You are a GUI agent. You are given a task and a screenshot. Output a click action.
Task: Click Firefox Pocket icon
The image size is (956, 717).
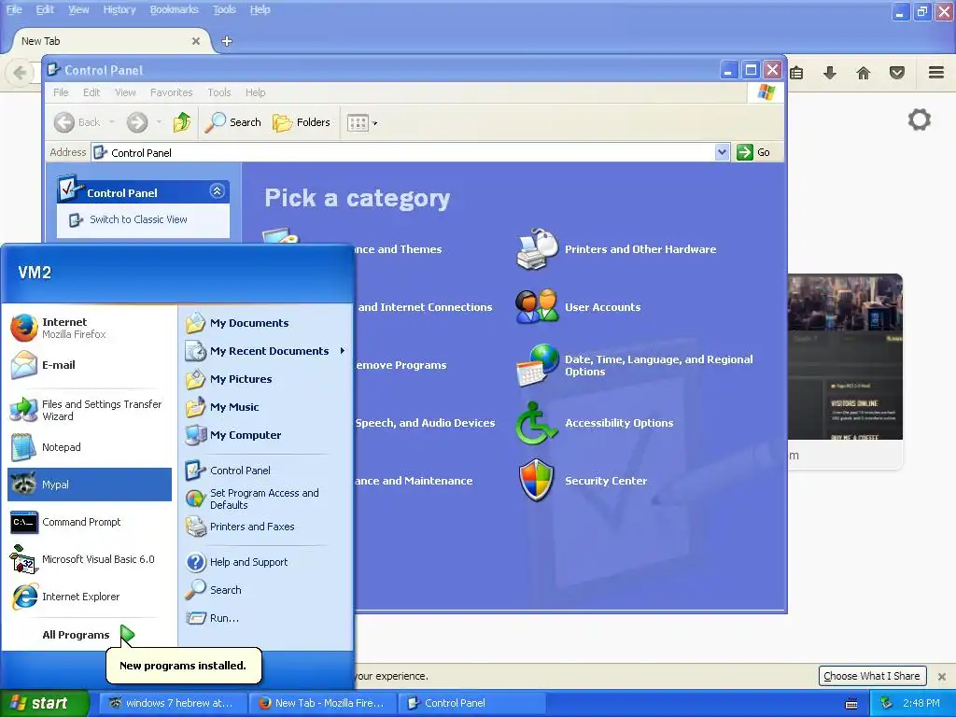pos(897,73)
